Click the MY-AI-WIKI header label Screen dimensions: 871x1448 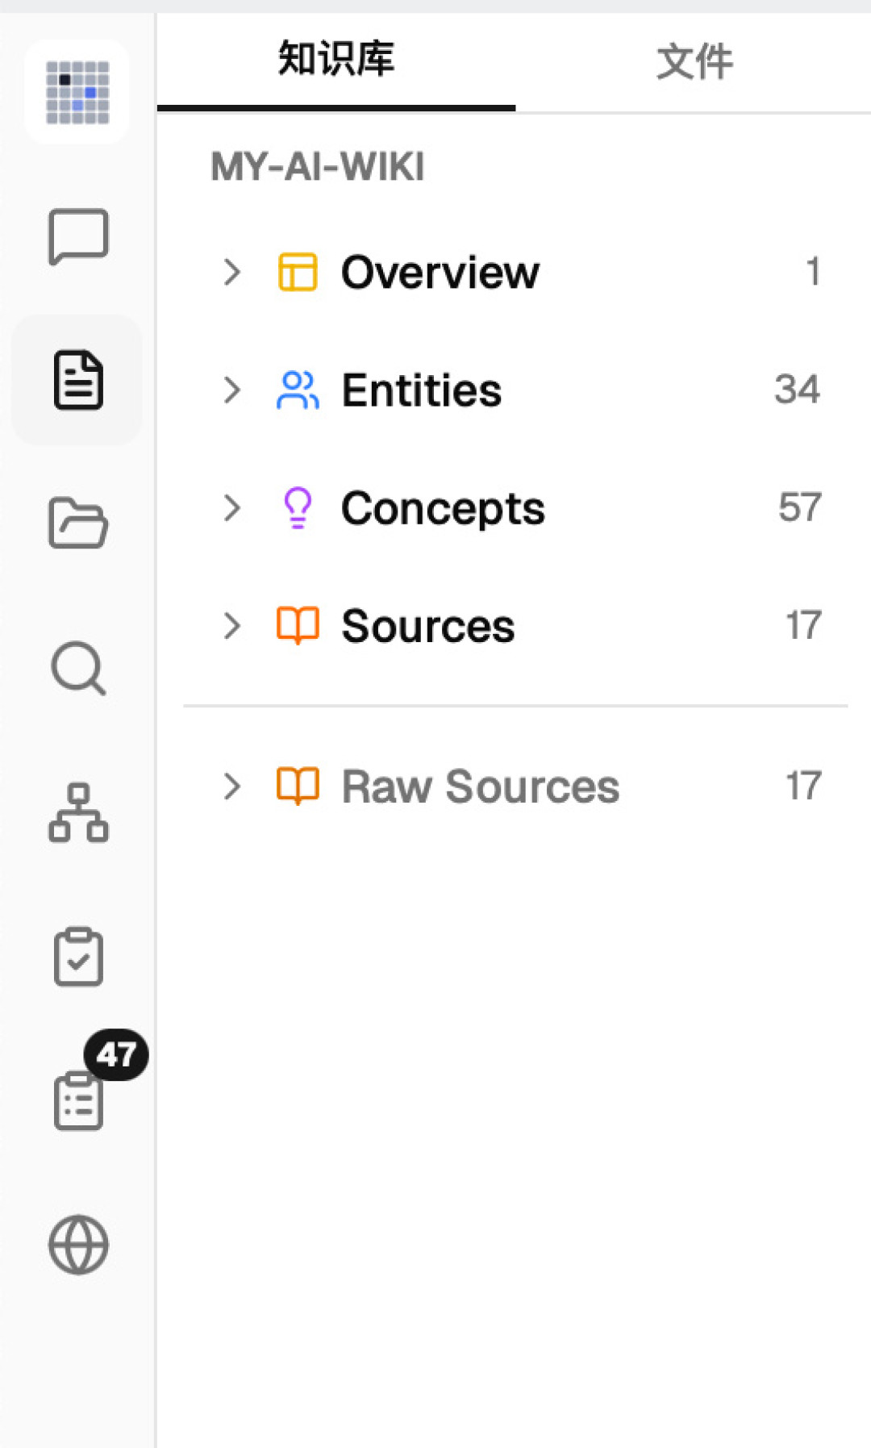318,167
